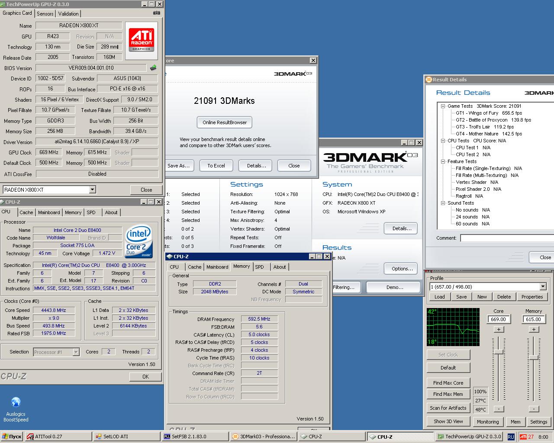Click the Intel Core 2 Duo logo in CPU-Z

138,241
